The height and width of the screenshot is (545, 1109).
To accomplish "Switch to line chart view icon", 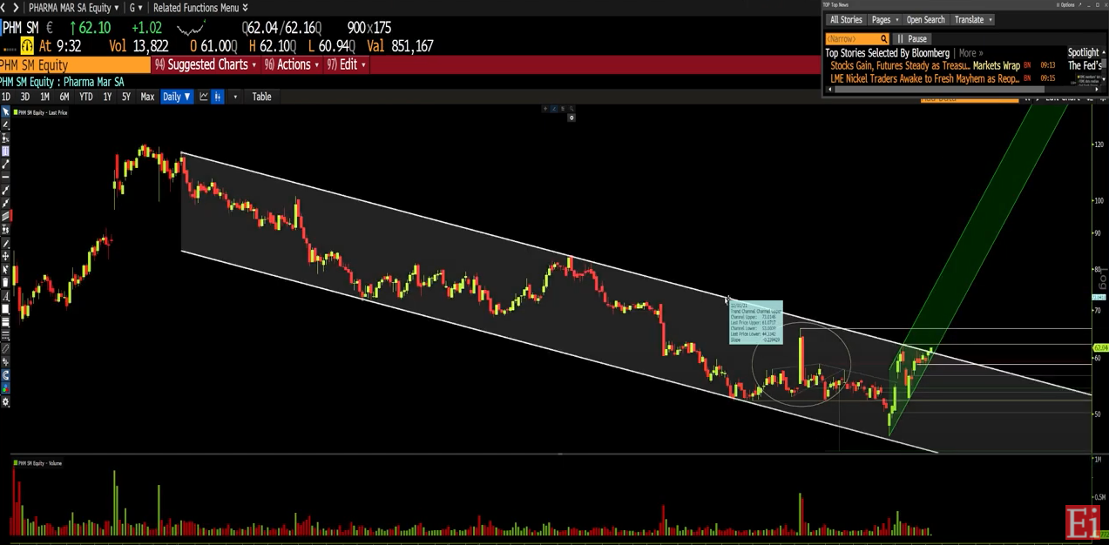I will pos(204,97).
